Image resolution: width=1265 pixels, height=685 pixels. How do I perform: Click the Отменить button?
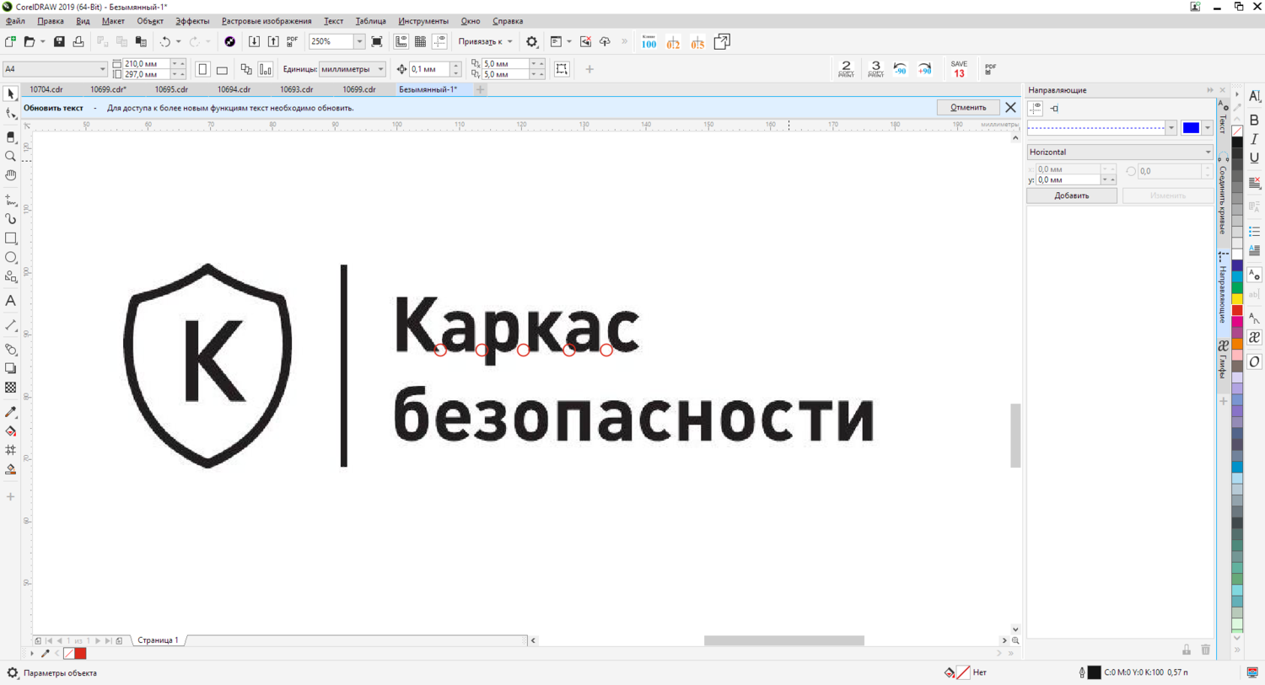click(x=968, y=108)
